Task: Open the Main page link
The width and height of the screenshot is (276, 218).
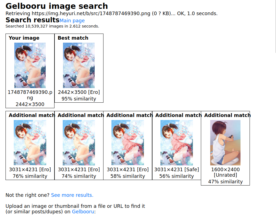Action: tap(72, 21)
